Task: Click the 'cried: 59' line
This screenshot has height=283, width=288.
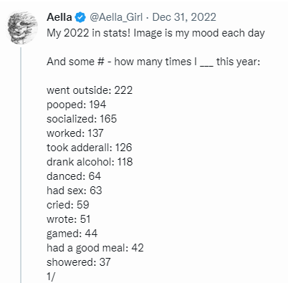Action: (68, 205)
